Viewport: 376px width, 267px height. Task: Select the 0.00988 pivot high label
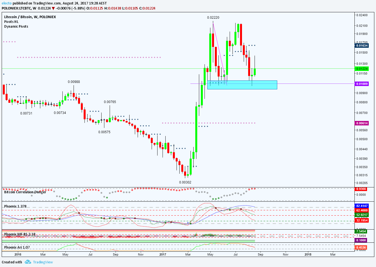pyautogui.click(x=74, y=82)
